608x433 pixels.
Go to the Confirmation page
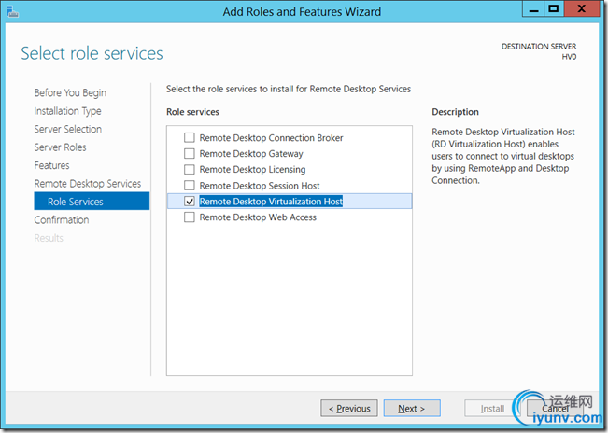point(62,220)
